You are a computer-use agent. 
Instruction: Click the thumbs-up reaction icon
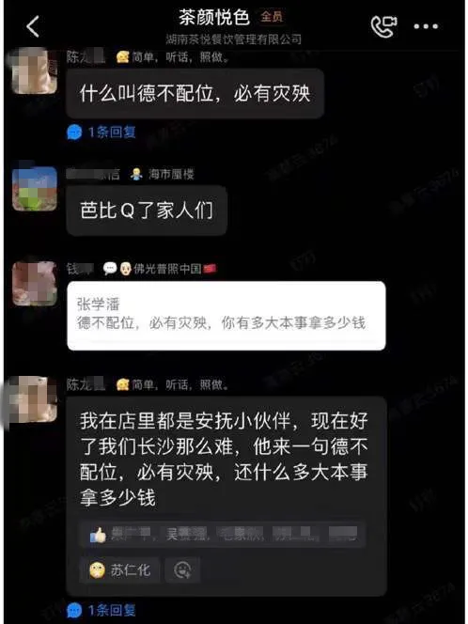coord(98,535)
